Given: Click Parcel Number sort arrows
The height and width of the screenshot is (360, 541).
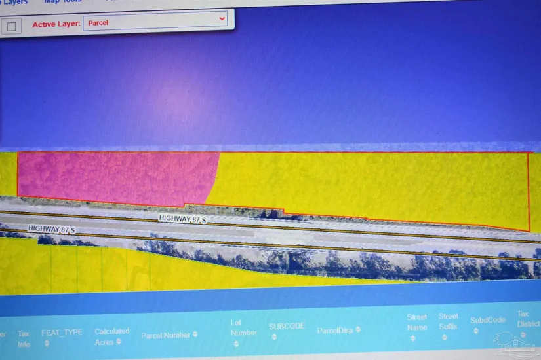Looking at the screenshot, I should pos(195,335).
